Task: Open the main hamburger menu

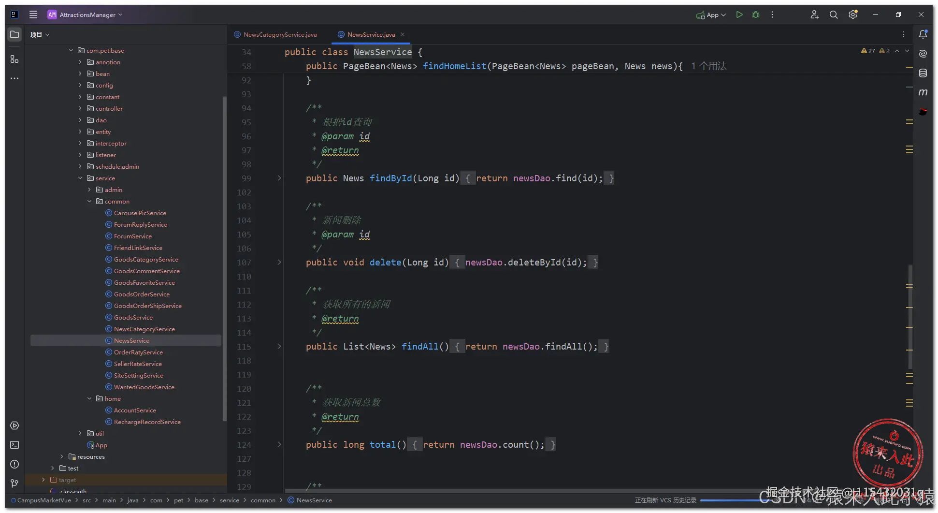Action: pos(33,15)
